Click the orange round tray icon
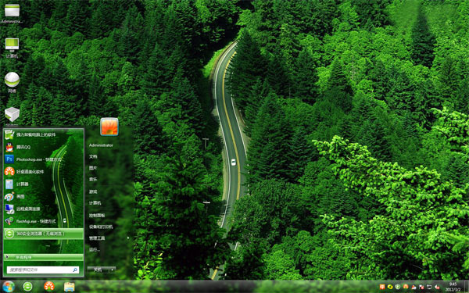Viewport: 469px width, 293px height. 406,287
